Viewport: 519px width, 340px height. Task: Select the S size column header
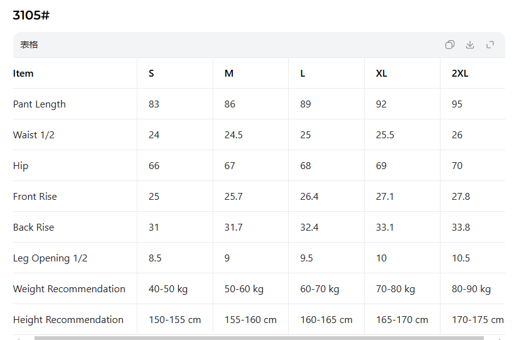point(151,74)
